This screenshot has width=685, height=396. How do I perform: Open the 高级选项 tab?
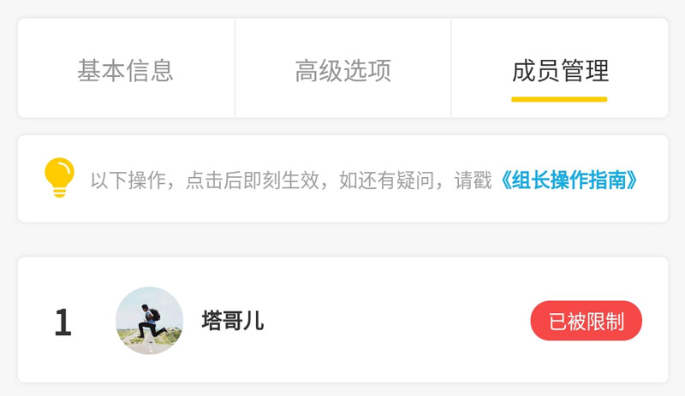coord(343,71)
